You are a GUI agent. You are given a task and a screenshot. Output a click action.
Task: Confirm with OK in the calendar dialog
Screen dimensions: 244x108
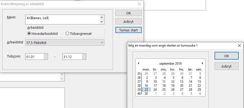click(226, 56)
